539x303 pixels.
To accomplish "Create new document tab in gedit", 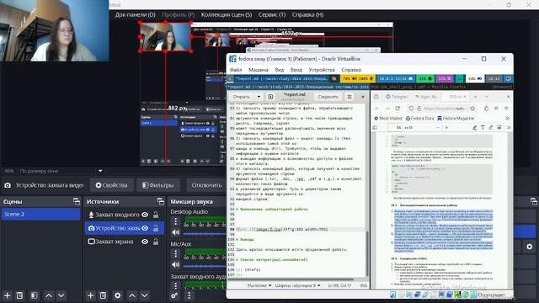I will click(x=270, y=97).
